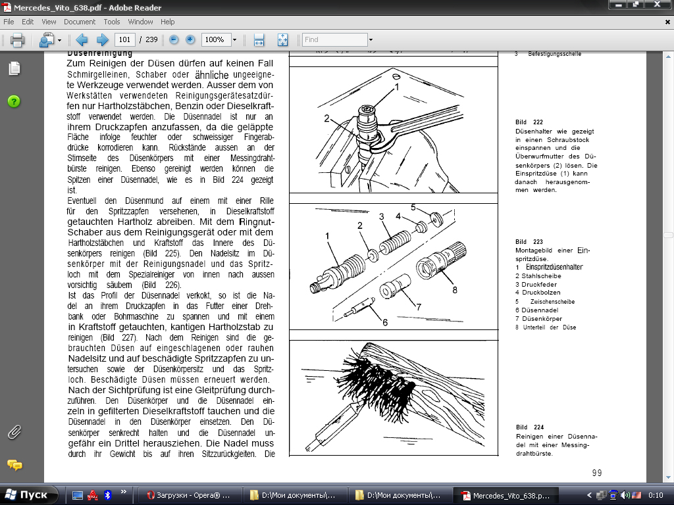Viewport: 674px width, 505px height.
Task: Open the Pages panel in sidebar
Action: [x=14, y=68]
